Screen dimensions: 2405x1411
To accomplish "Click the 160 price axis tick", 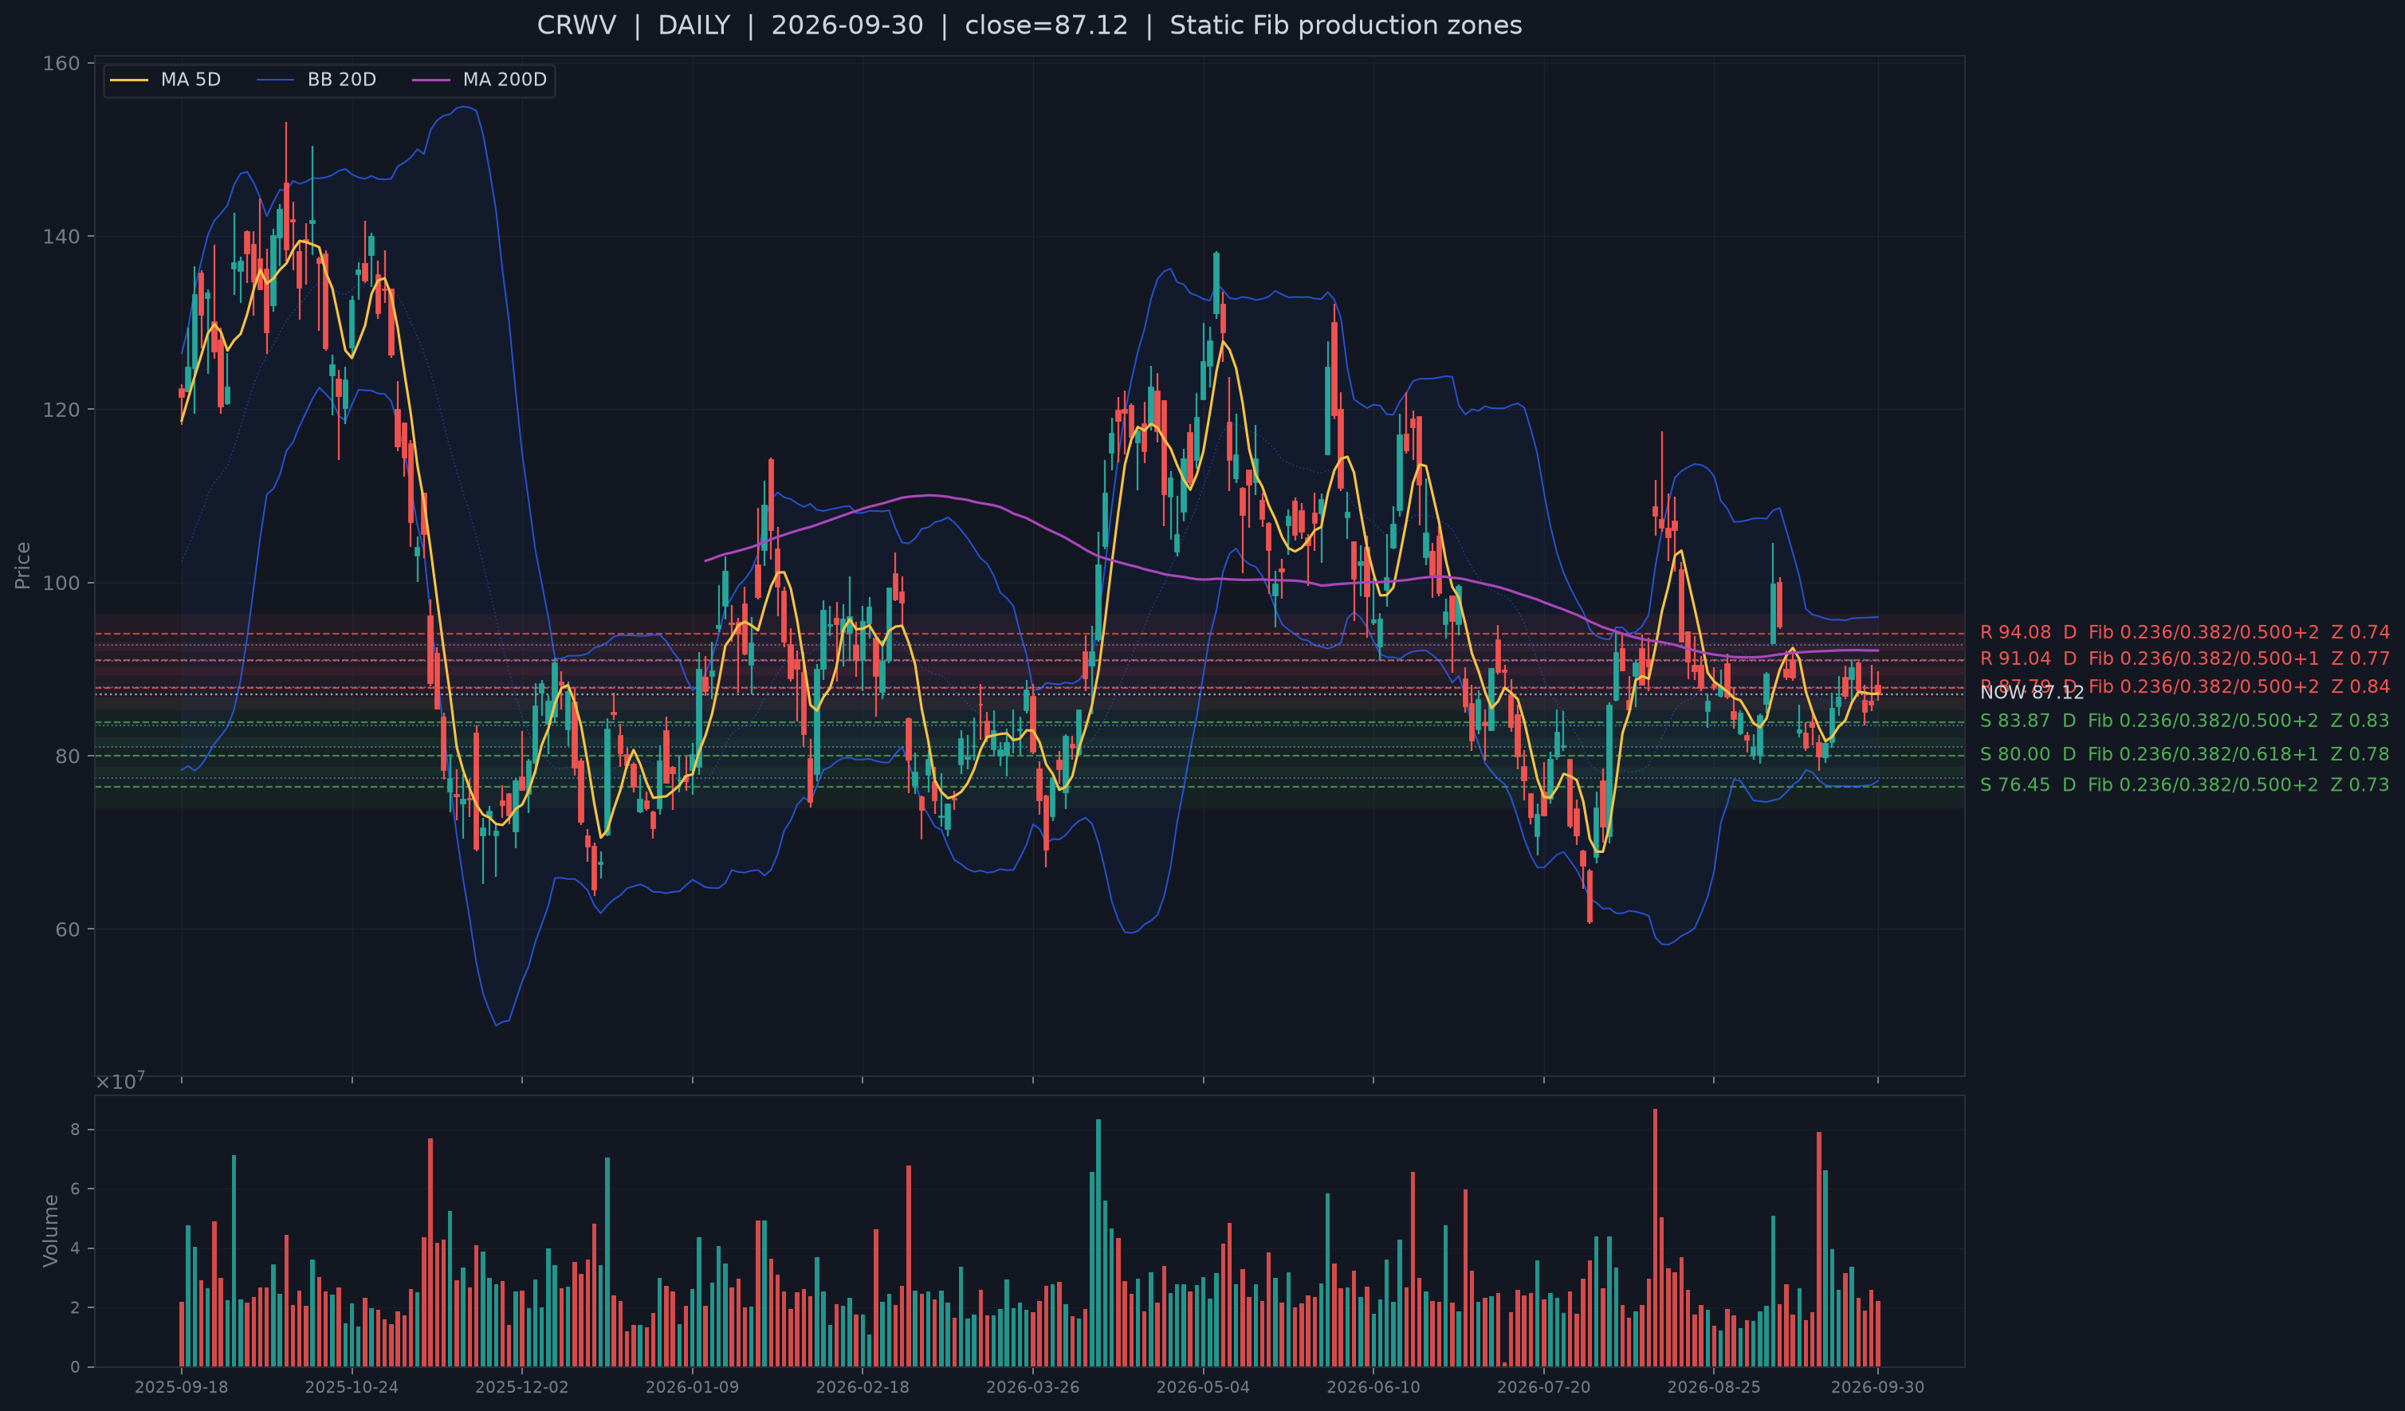I will 61,63.
